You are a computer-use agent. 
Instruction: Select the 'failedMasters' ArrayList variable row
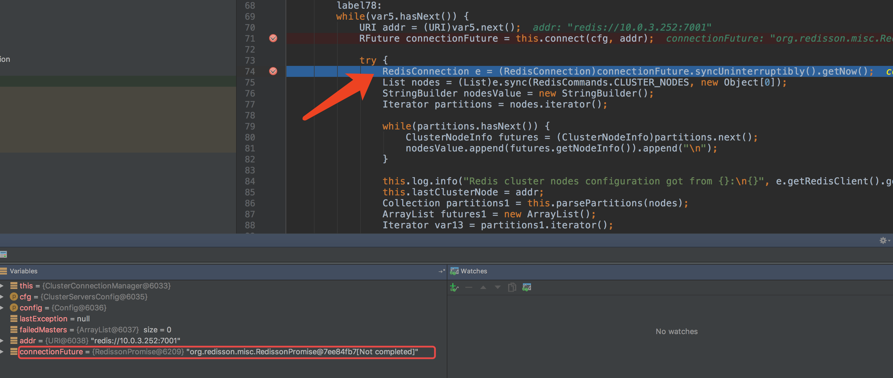coord(223,329)
